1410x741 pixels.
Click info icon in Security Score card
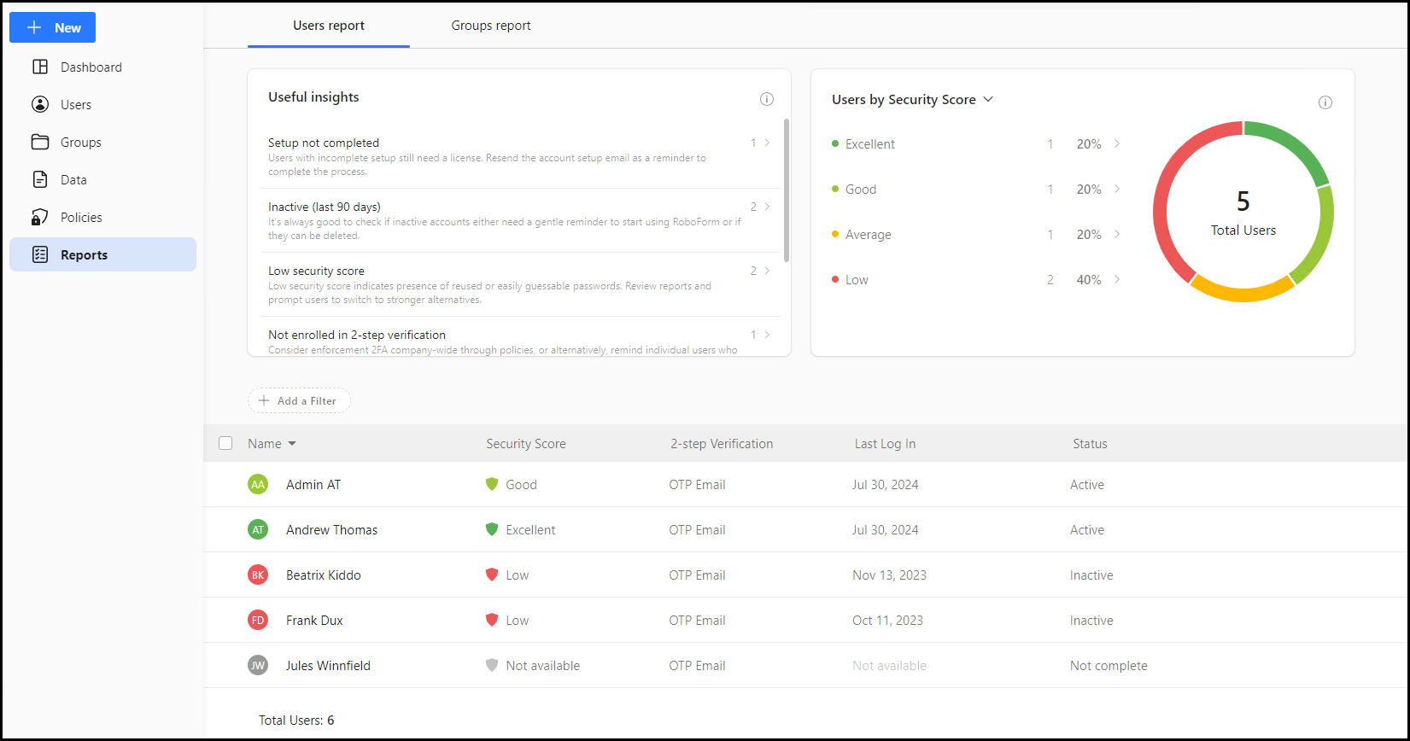[x=1325, y=102]
